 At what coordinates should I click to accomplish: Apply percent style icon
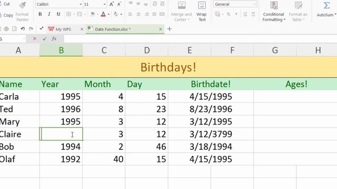[228, 14]
